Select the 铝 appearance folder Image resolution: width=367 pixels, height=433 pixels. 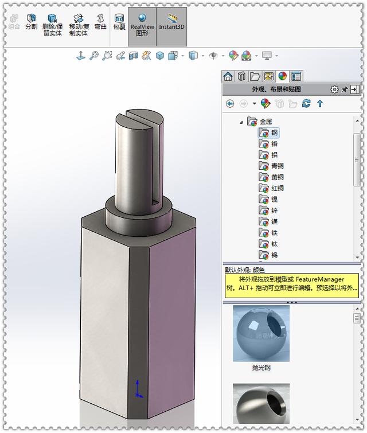tap(268, 155)
